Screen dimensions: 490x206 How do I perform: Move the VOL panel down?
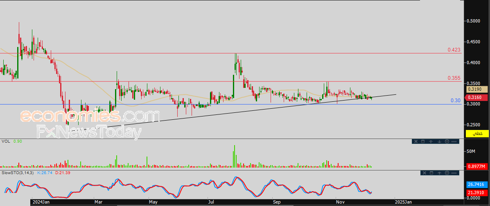pos(439,141)
